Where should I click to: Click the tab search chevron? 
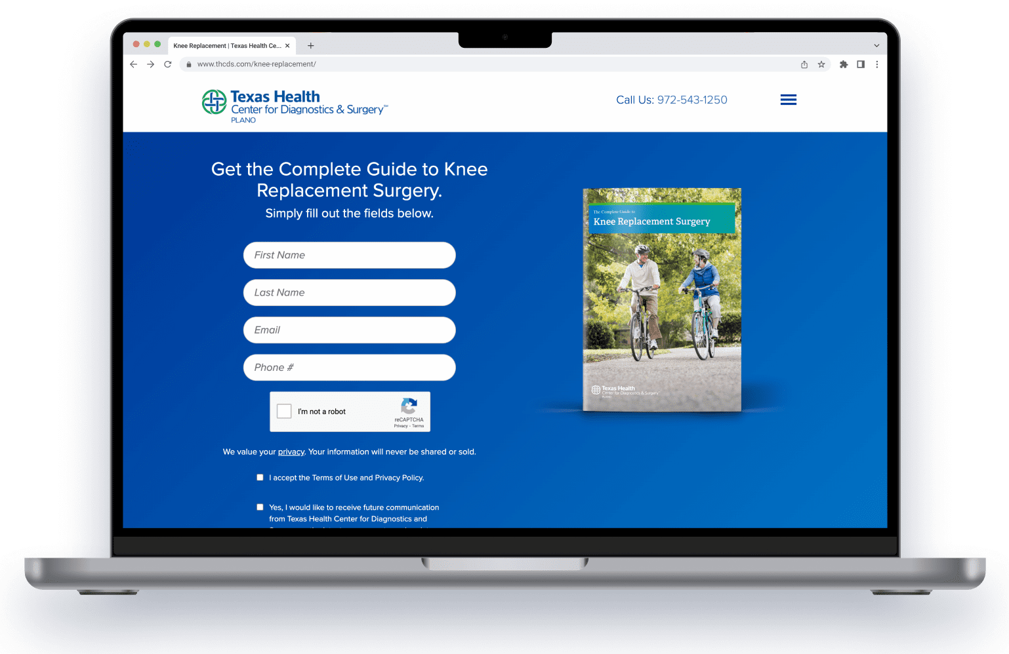tap(876, 46)
